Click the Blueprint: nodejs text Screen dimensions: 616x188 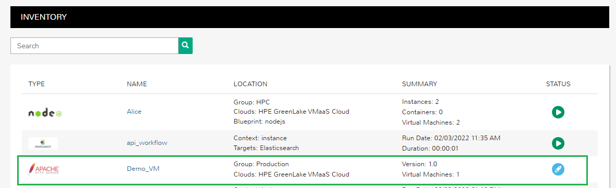click(x=259, y=122)
